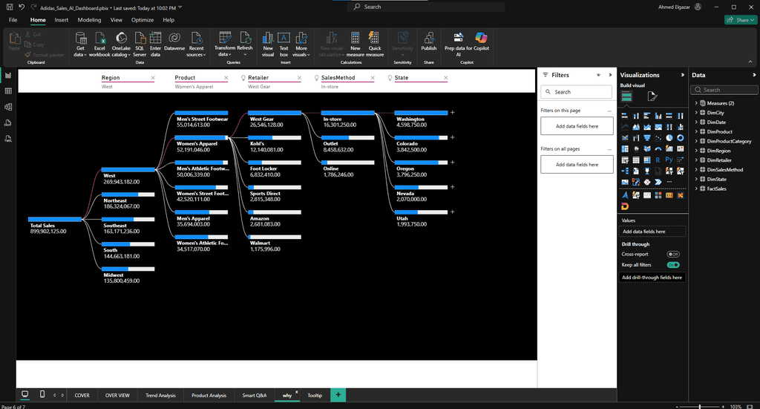Viewport: 760px width, 409px height.
Task: Click the Data pane search field
Action: pos(724,90)
